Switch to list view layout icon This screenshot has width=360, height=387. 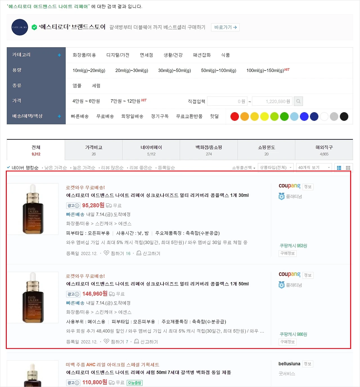point(339,168)
